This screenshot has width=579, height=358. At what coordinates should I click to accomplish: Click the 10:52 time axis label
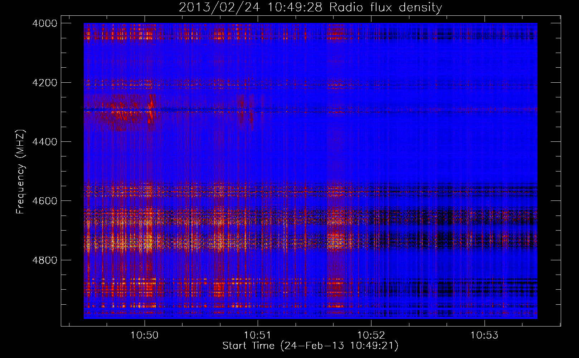point(371,335)
